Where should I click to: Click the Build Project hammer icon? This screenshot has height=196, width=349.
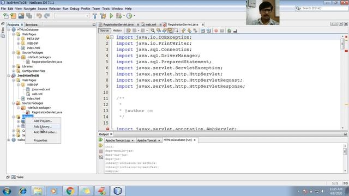click(95, 16)
